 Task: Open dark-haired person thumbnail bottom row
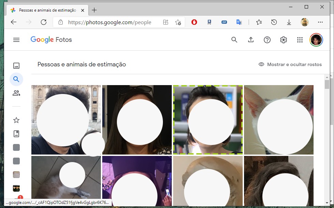279,181
